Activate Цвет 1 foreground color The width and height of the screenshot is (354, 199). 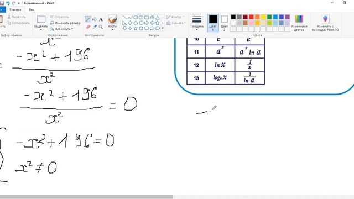click(x=213, y=23)
